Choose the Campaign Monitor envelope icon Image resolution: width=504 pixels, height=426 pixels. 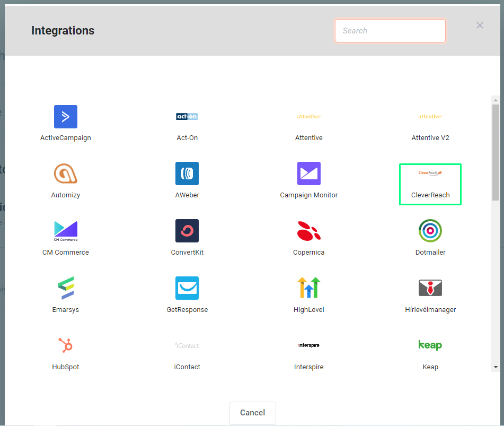308,173
